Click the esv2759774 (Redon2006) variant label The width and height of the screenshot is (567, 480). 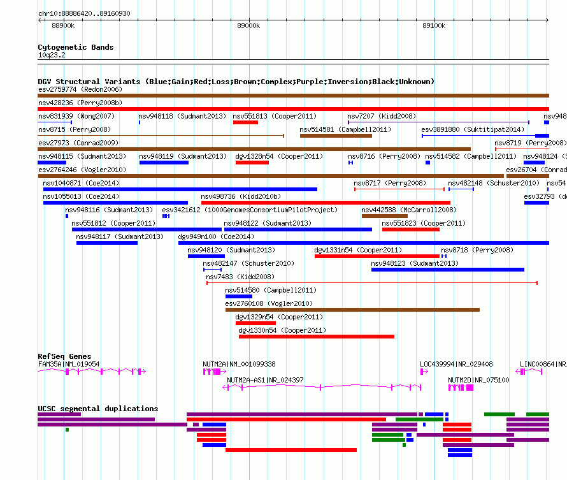pos(80,89)
